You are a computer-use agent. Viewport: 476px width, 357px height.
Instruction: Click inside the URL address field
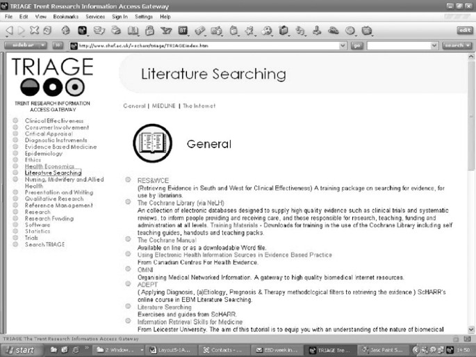tap(208, 46)
